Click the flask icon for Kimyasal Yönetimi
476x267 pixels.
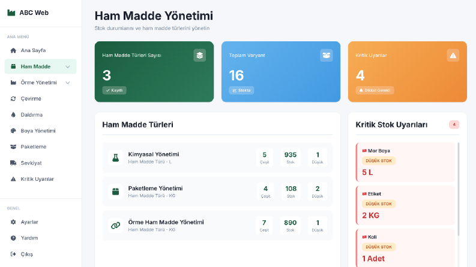click(x=115, y=157)
